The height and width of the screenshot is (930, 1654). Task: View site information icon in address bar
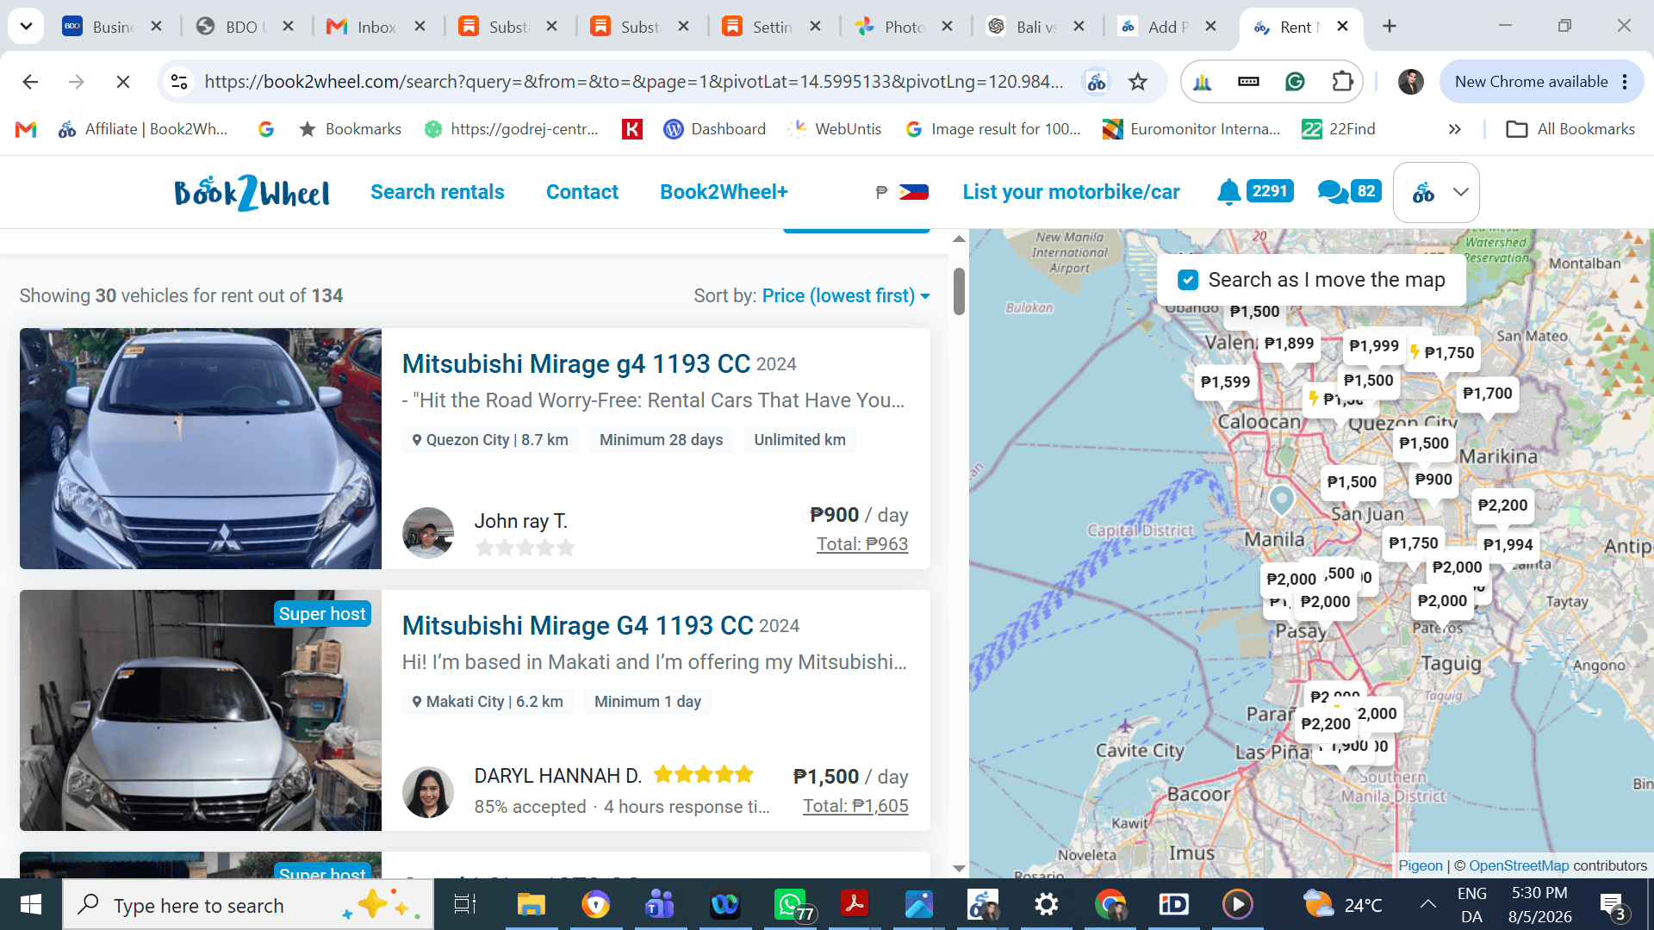coord(179,82)
